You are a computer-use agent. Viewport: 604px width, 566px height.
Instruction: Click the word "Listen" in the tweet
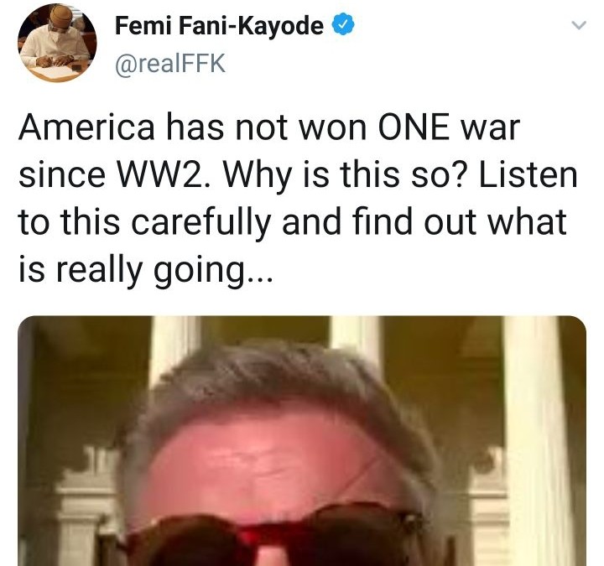(x=528, y=174)
